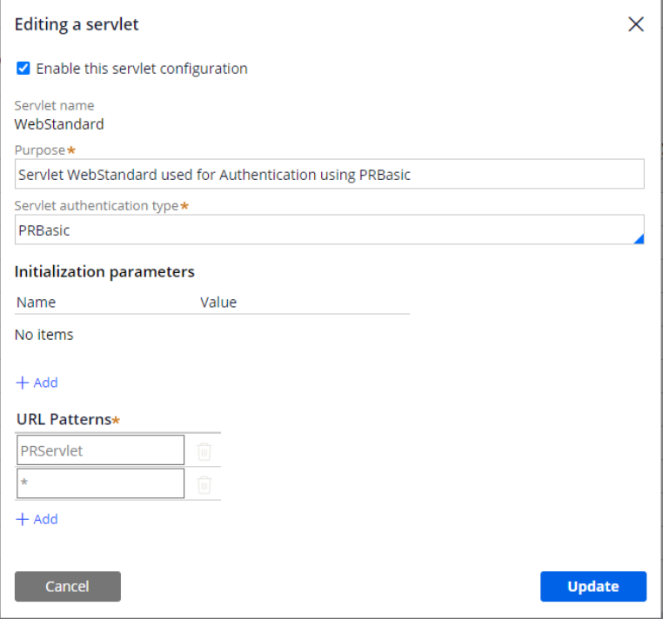Add a new URL pattern
The image size is (663, 619).
pos(37,519)
